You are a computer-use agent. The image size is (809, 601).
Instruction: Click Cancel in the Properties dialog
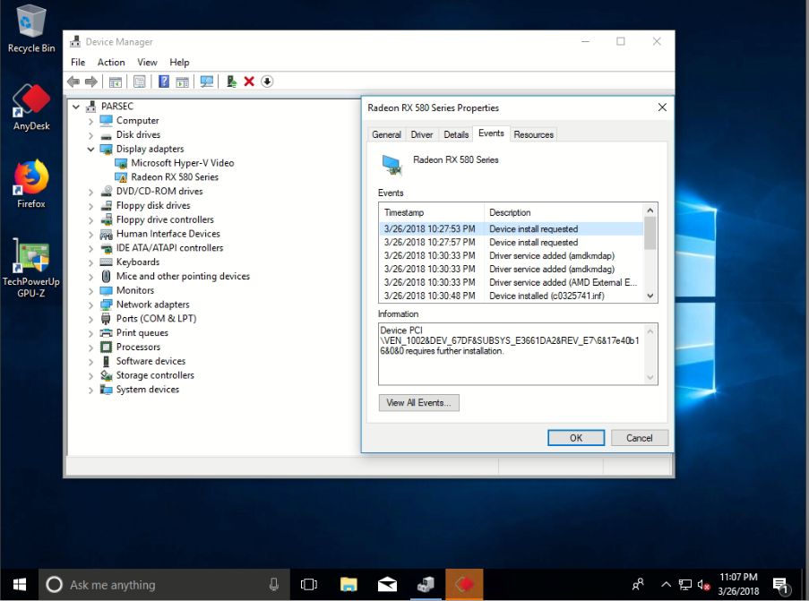click(x=640, y=437)
